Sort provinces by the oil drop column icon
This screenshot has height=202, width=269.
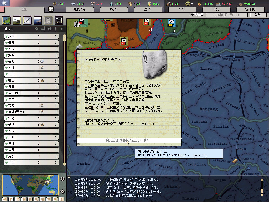tap(55, 29)
